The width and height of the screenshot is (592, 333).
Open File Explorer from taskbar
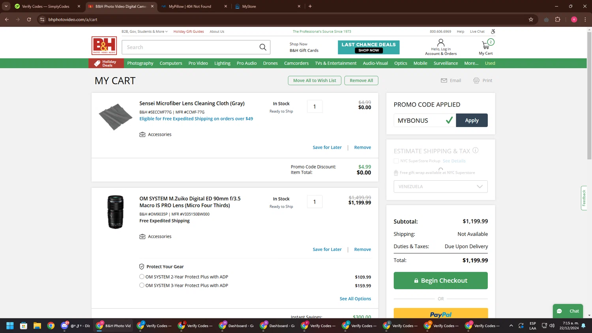point(37,326)
